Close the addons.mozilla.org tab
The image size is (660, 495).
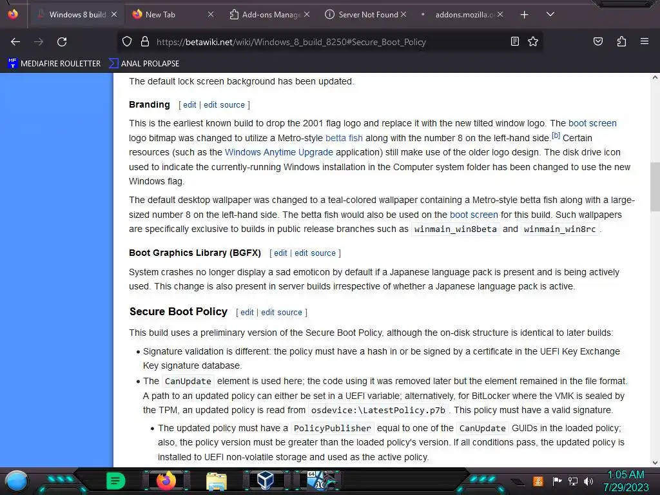pos(500,14)
